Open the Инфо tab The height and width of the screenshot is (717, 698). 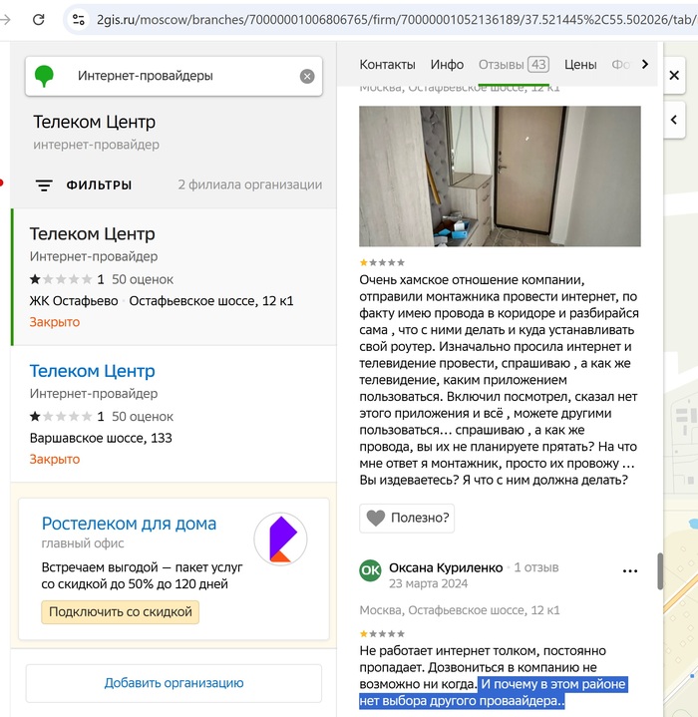tap(447, 64)
